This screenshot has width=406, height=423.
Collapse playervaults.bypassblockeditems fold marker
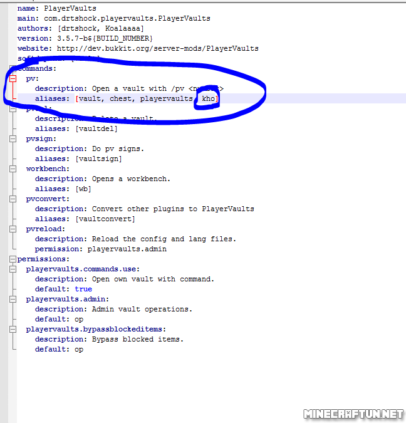tap(13, 329)
